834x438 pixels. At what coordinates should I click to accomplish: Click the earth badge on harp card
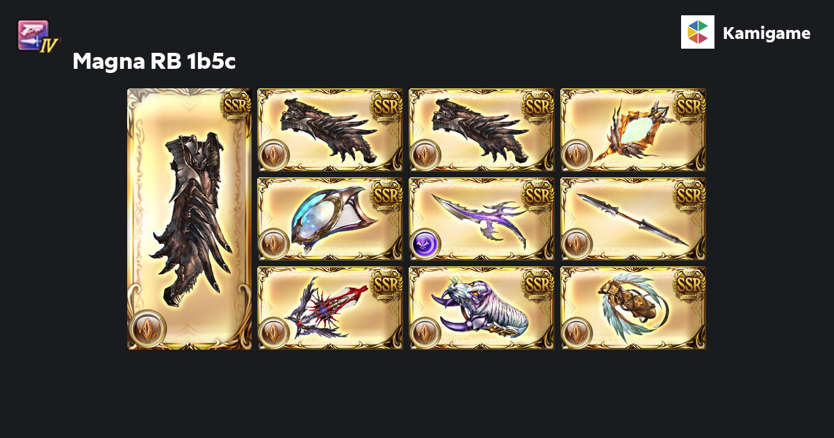click(x=273, y=244)
